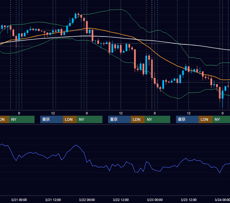Click the 東京 session block covering 3/21 12:00
This screenshot has height=203, width=230.
pyautogui.click(x=51, y=119)
